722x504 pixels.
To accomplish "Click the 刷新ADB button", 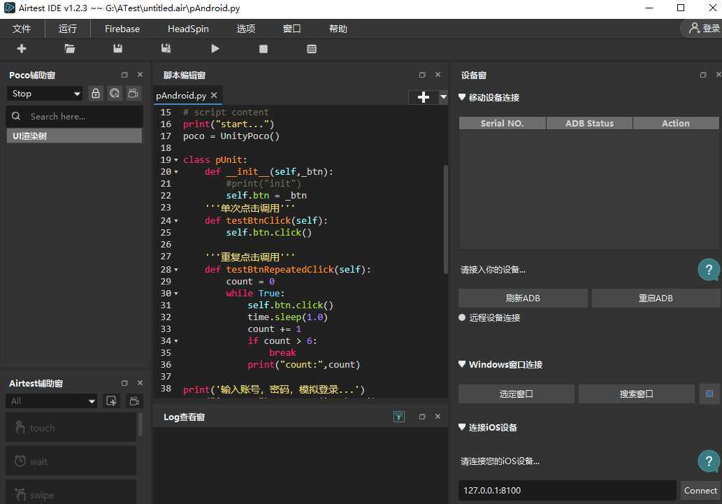I will (523, 298).
